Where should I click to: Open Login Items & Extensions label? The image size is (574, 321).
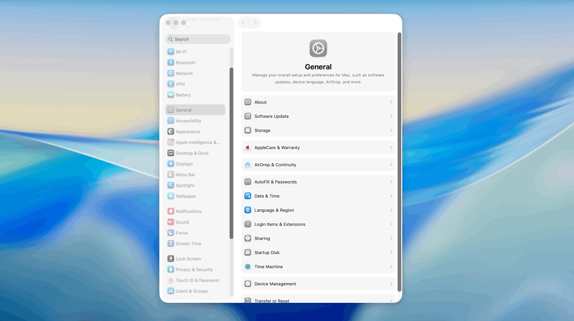tap(280, 224)
